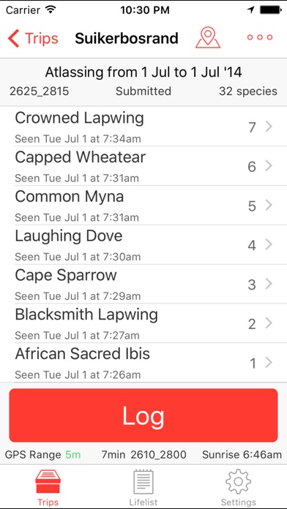
Task: Open Laughing Dove disclosure chevron
Action: pyautogui.click(x=269, y=244)
